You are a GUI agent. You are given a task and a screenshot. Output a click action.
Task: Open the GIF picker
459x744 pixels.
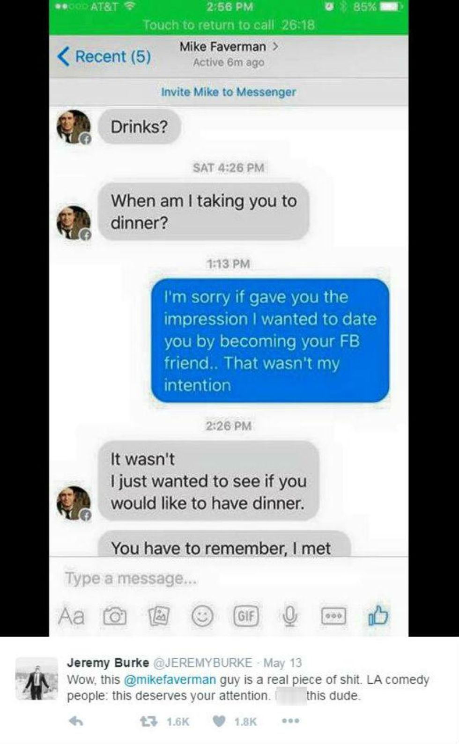click(x=246, y=616)
